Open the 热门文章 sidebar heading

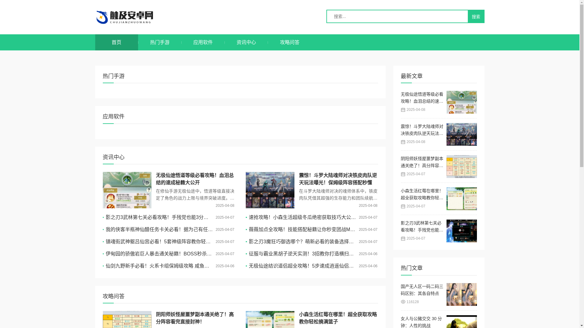412,268
